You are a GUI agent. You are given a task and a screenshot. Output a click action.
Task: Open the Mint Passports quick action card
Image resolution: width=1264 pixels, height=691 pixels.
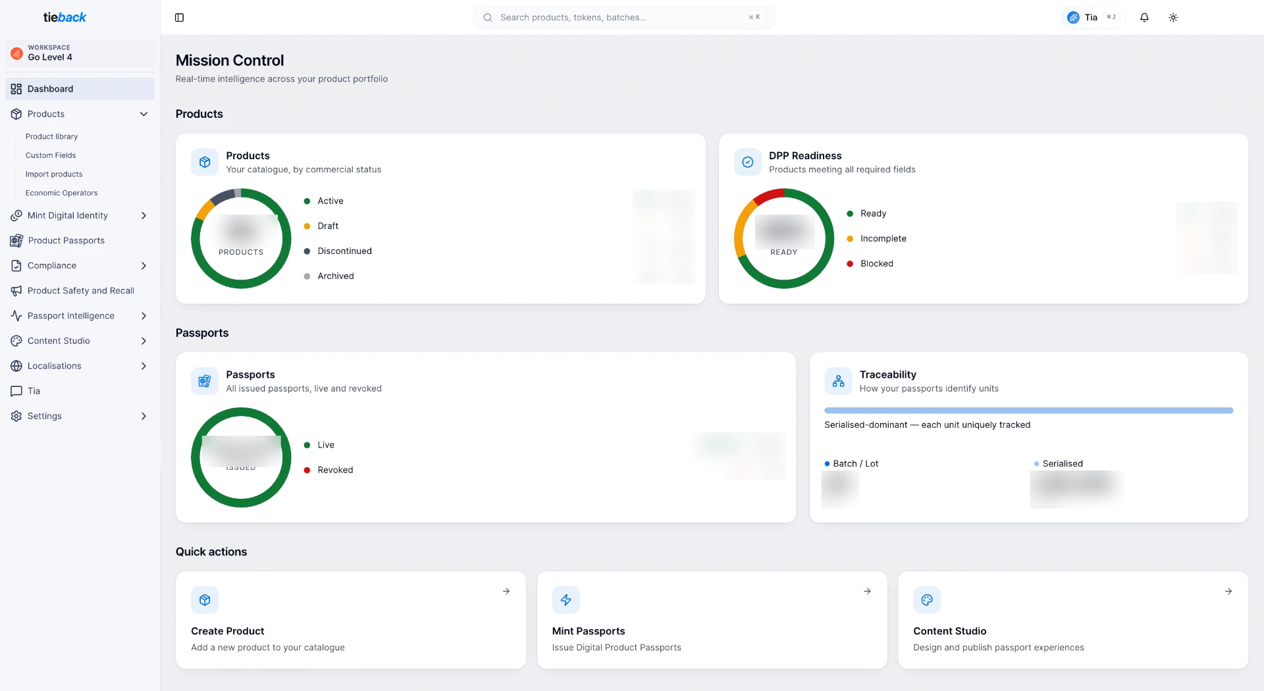pos(712,620)
